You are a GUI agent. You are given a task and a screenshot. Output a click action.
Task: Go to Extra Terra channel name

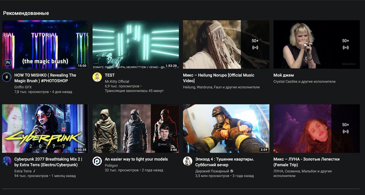click(x=23, y=171)
